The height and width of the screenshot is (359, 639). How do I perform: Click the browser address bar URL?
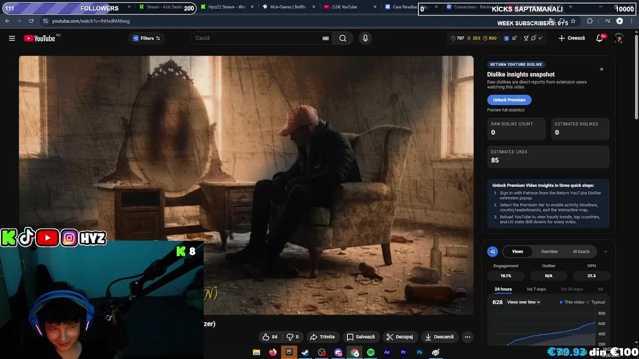coord(91,21)
